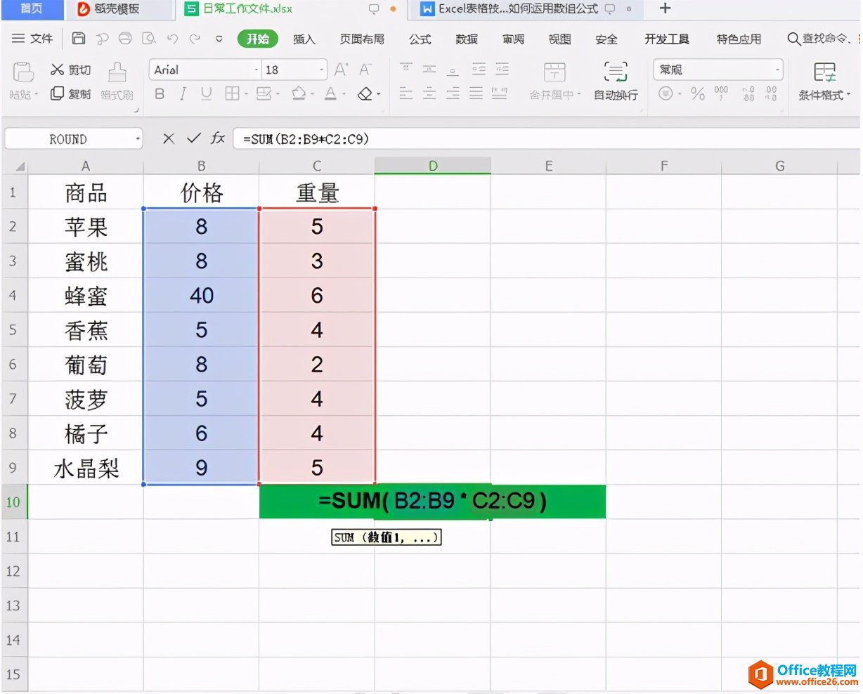This screenshot has height=694, width=863.
Task: Click cell containing 蜂蜜
Action: point(86,295)
